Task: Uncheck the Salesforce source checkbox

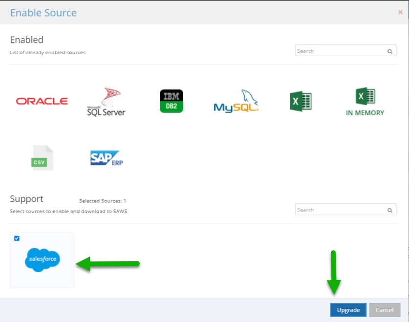Action: pyautogui.click(x=17, y=239)
